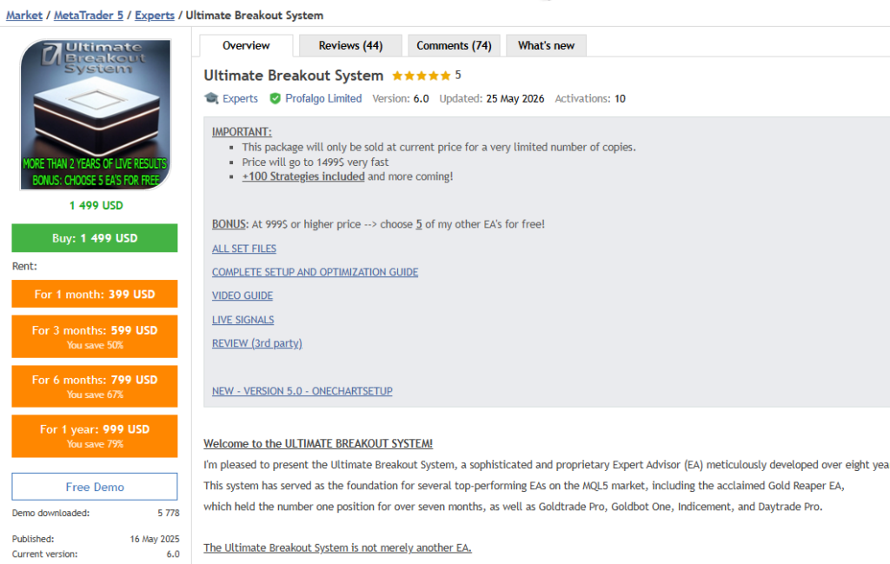
Task: Open the VIDEO GUIDE link
Action: coord(242,295)
